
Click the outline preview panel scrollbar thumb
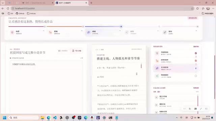point(141,66)
